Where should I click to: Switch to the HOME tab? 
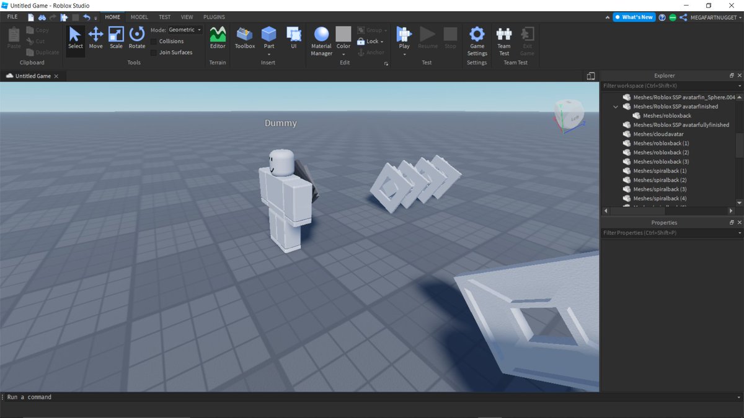click(x=113, y=17)
